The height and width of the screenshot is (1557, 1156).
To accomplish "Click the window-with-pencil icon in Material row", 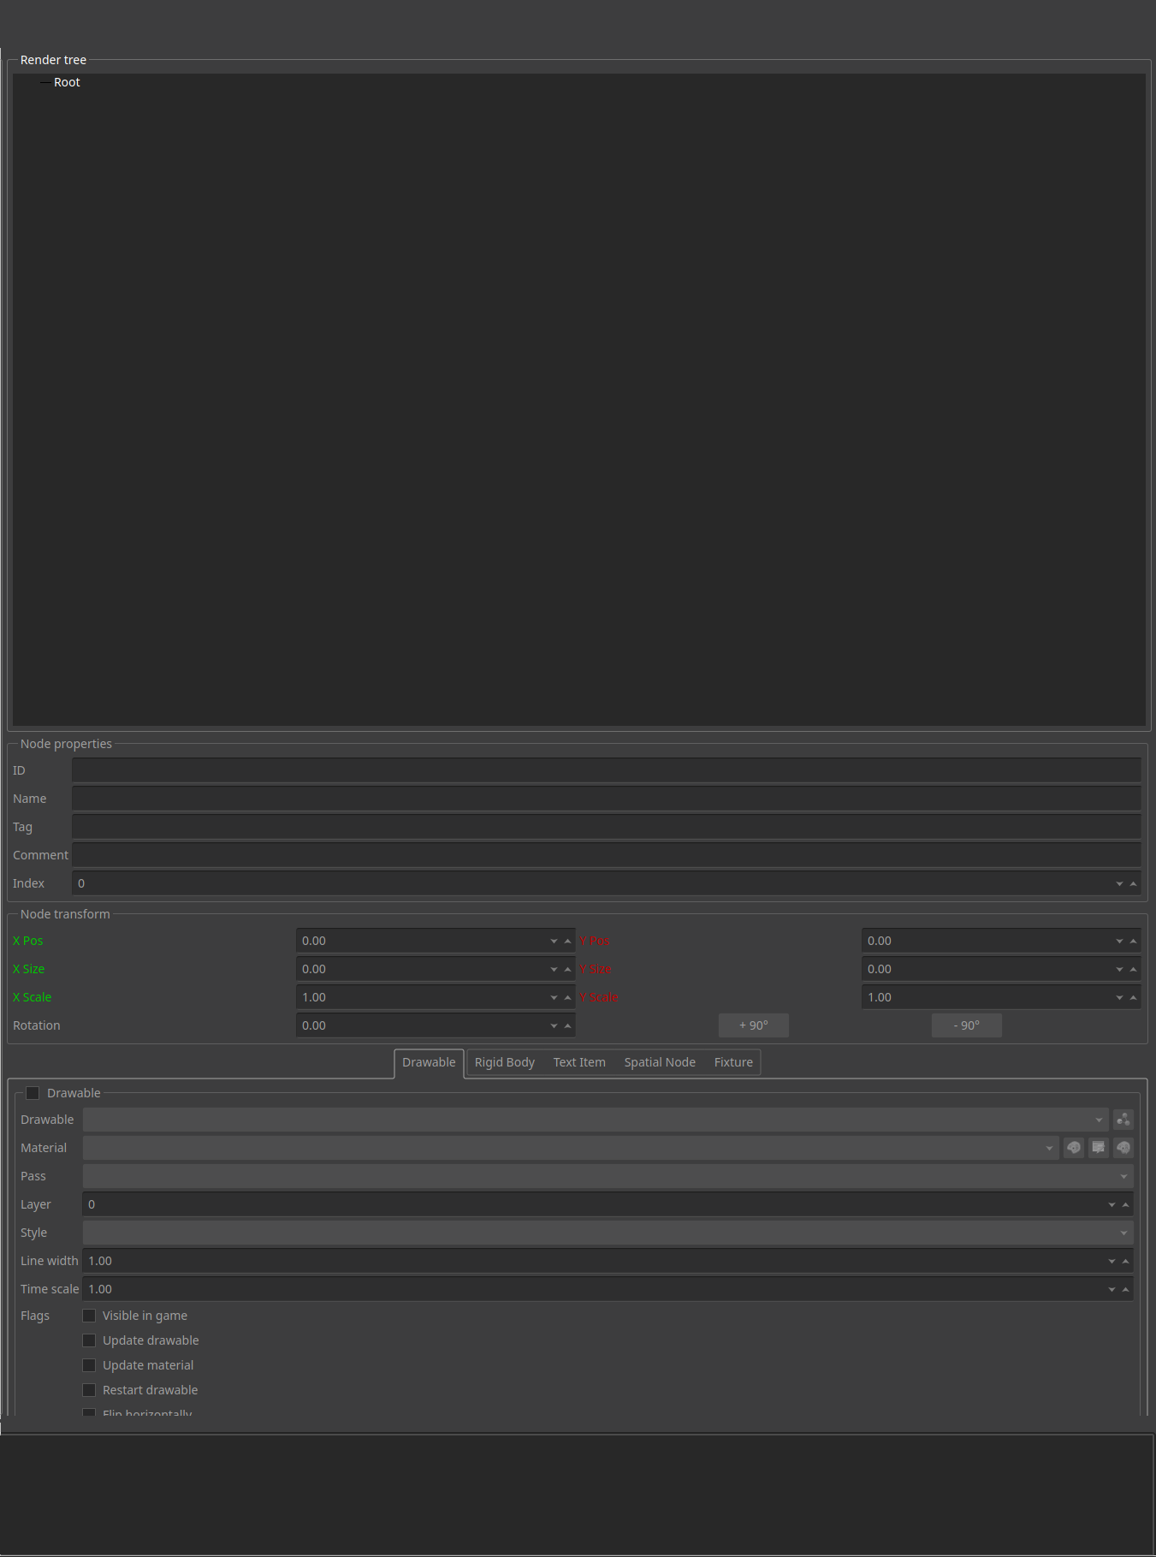I will [x=1098, y=1148].
